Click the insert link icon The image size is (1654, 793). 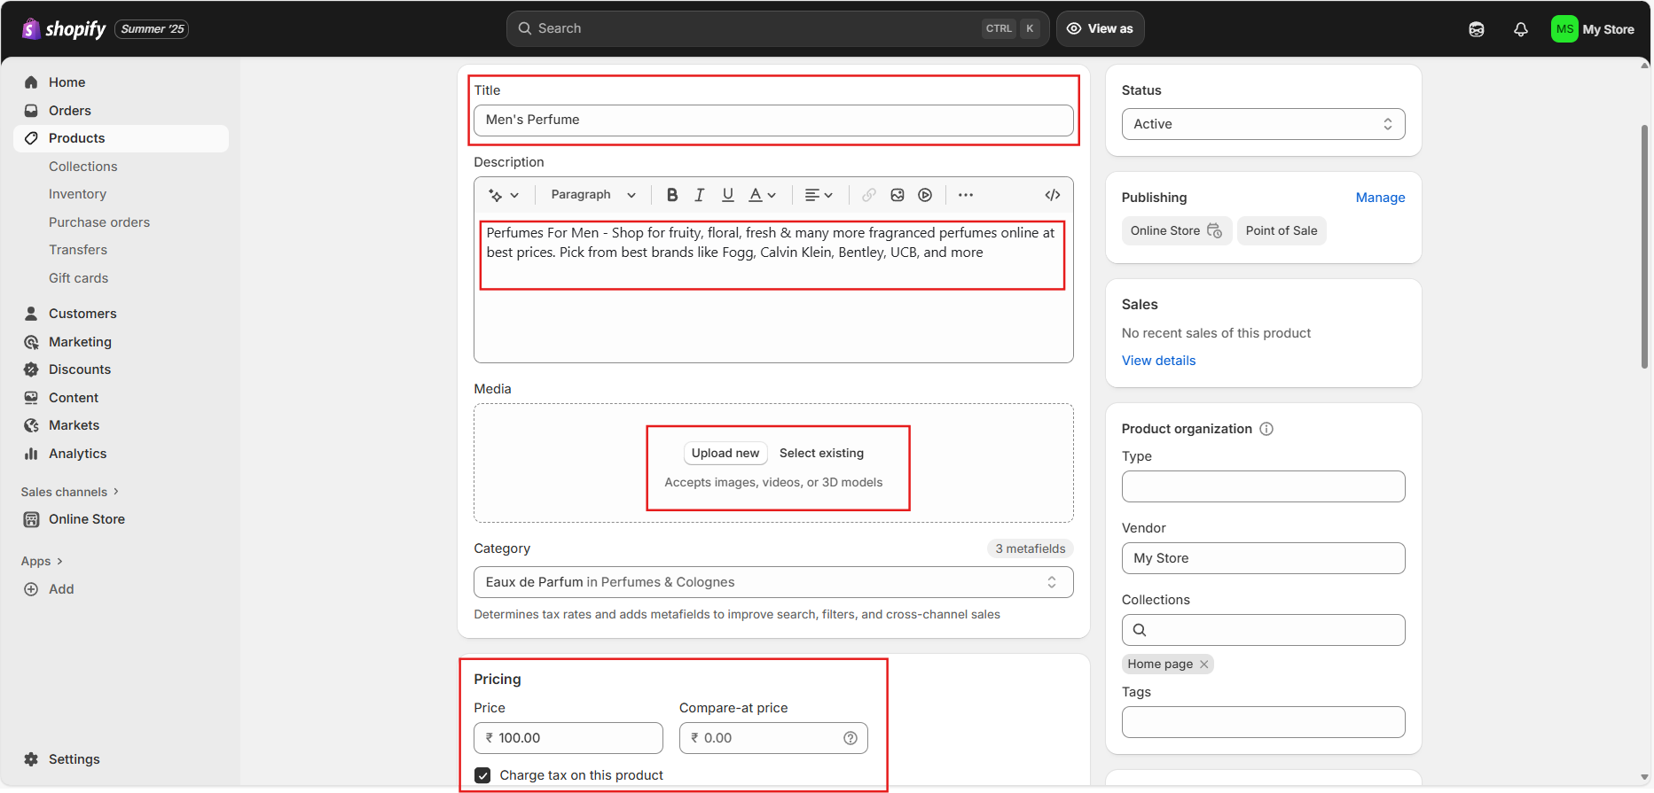coord(869,195)
